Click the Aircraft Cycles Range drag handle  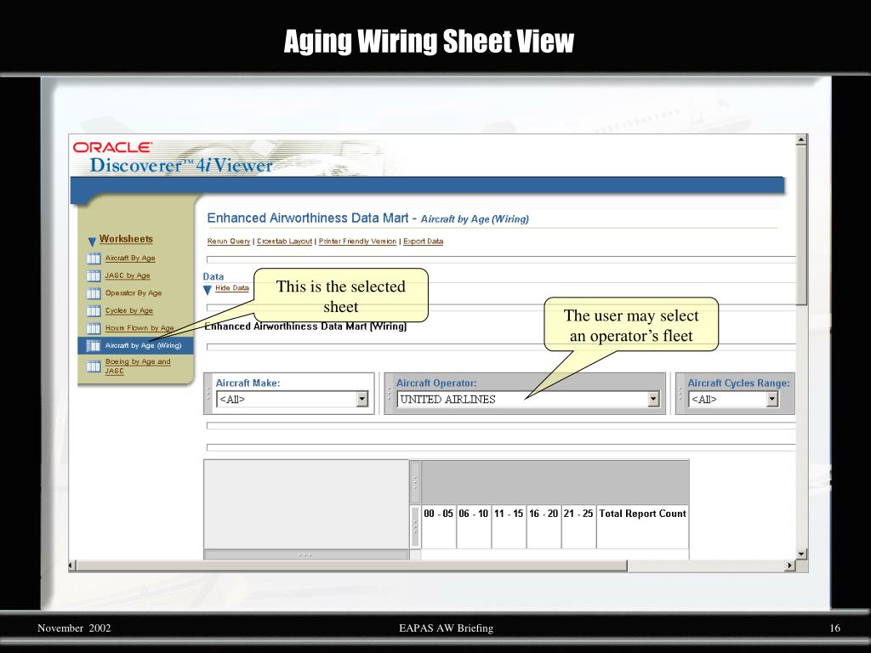click(680, 394)
